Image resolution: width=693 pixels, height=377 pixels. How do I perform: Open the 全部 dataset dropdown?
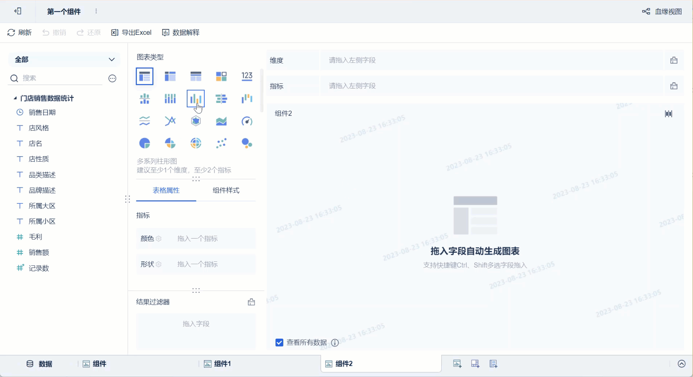pos(64,59)
